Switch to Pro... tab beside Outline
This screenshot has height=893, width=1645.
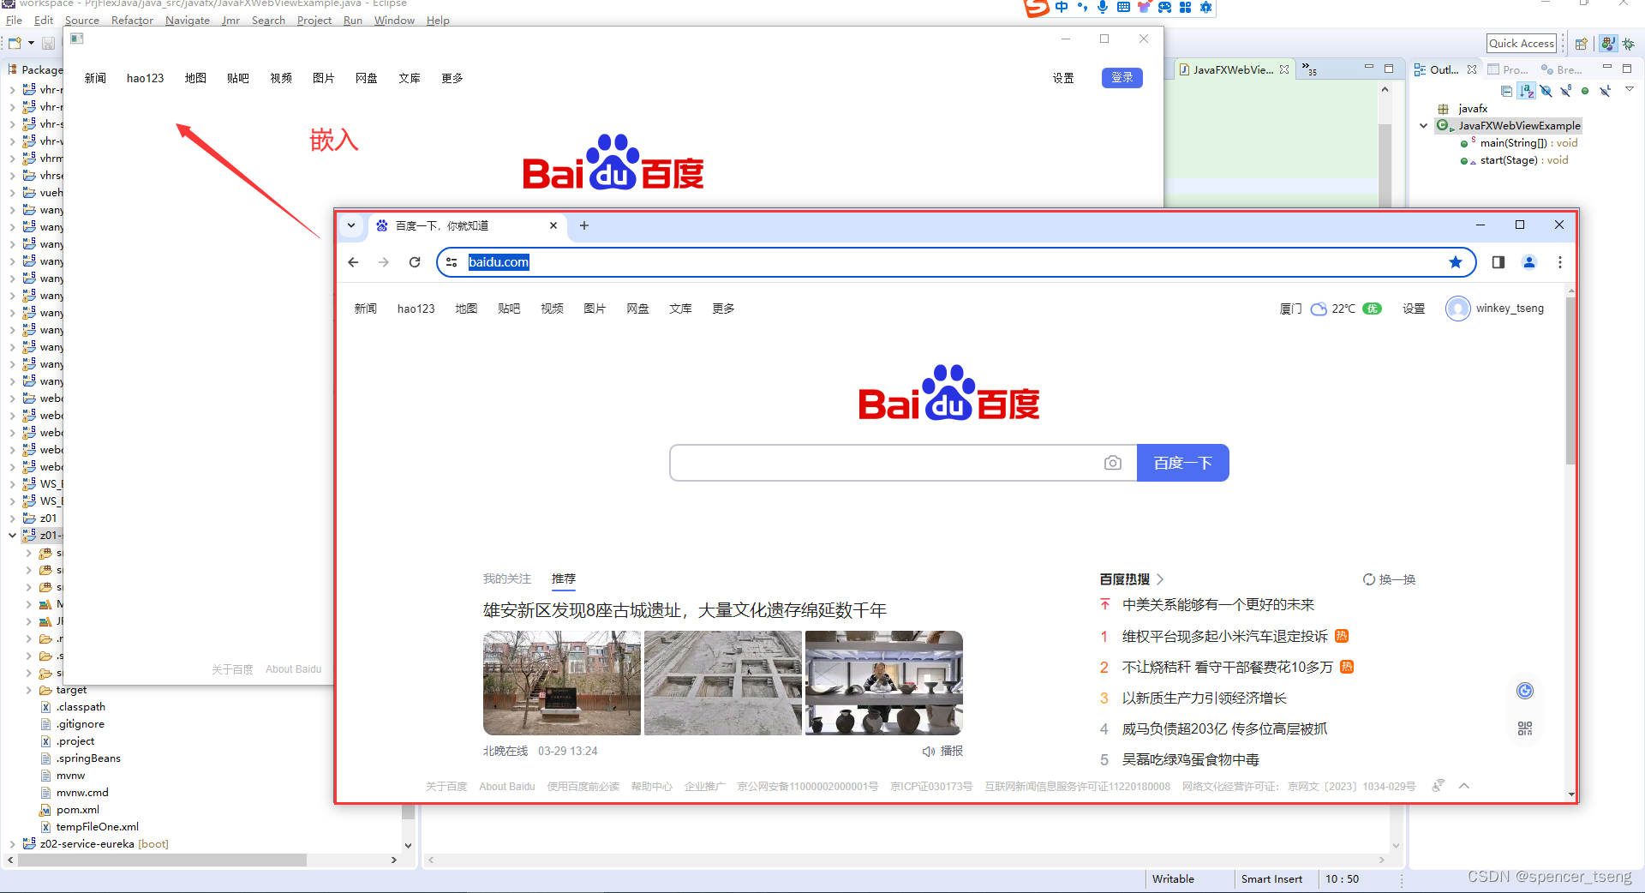pyautogui.click(x=1508, y=69)
